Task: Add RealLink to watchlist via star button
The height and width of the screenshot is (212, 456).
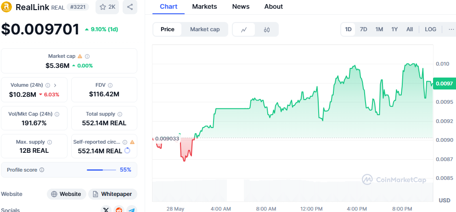Action: (x=107, y=7)
